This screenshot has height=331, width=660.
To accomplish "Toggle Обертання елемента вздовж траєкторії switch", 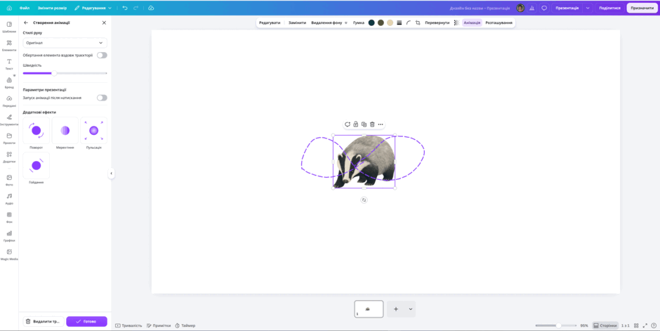I will pyautogui.click(x=102, y=55).
